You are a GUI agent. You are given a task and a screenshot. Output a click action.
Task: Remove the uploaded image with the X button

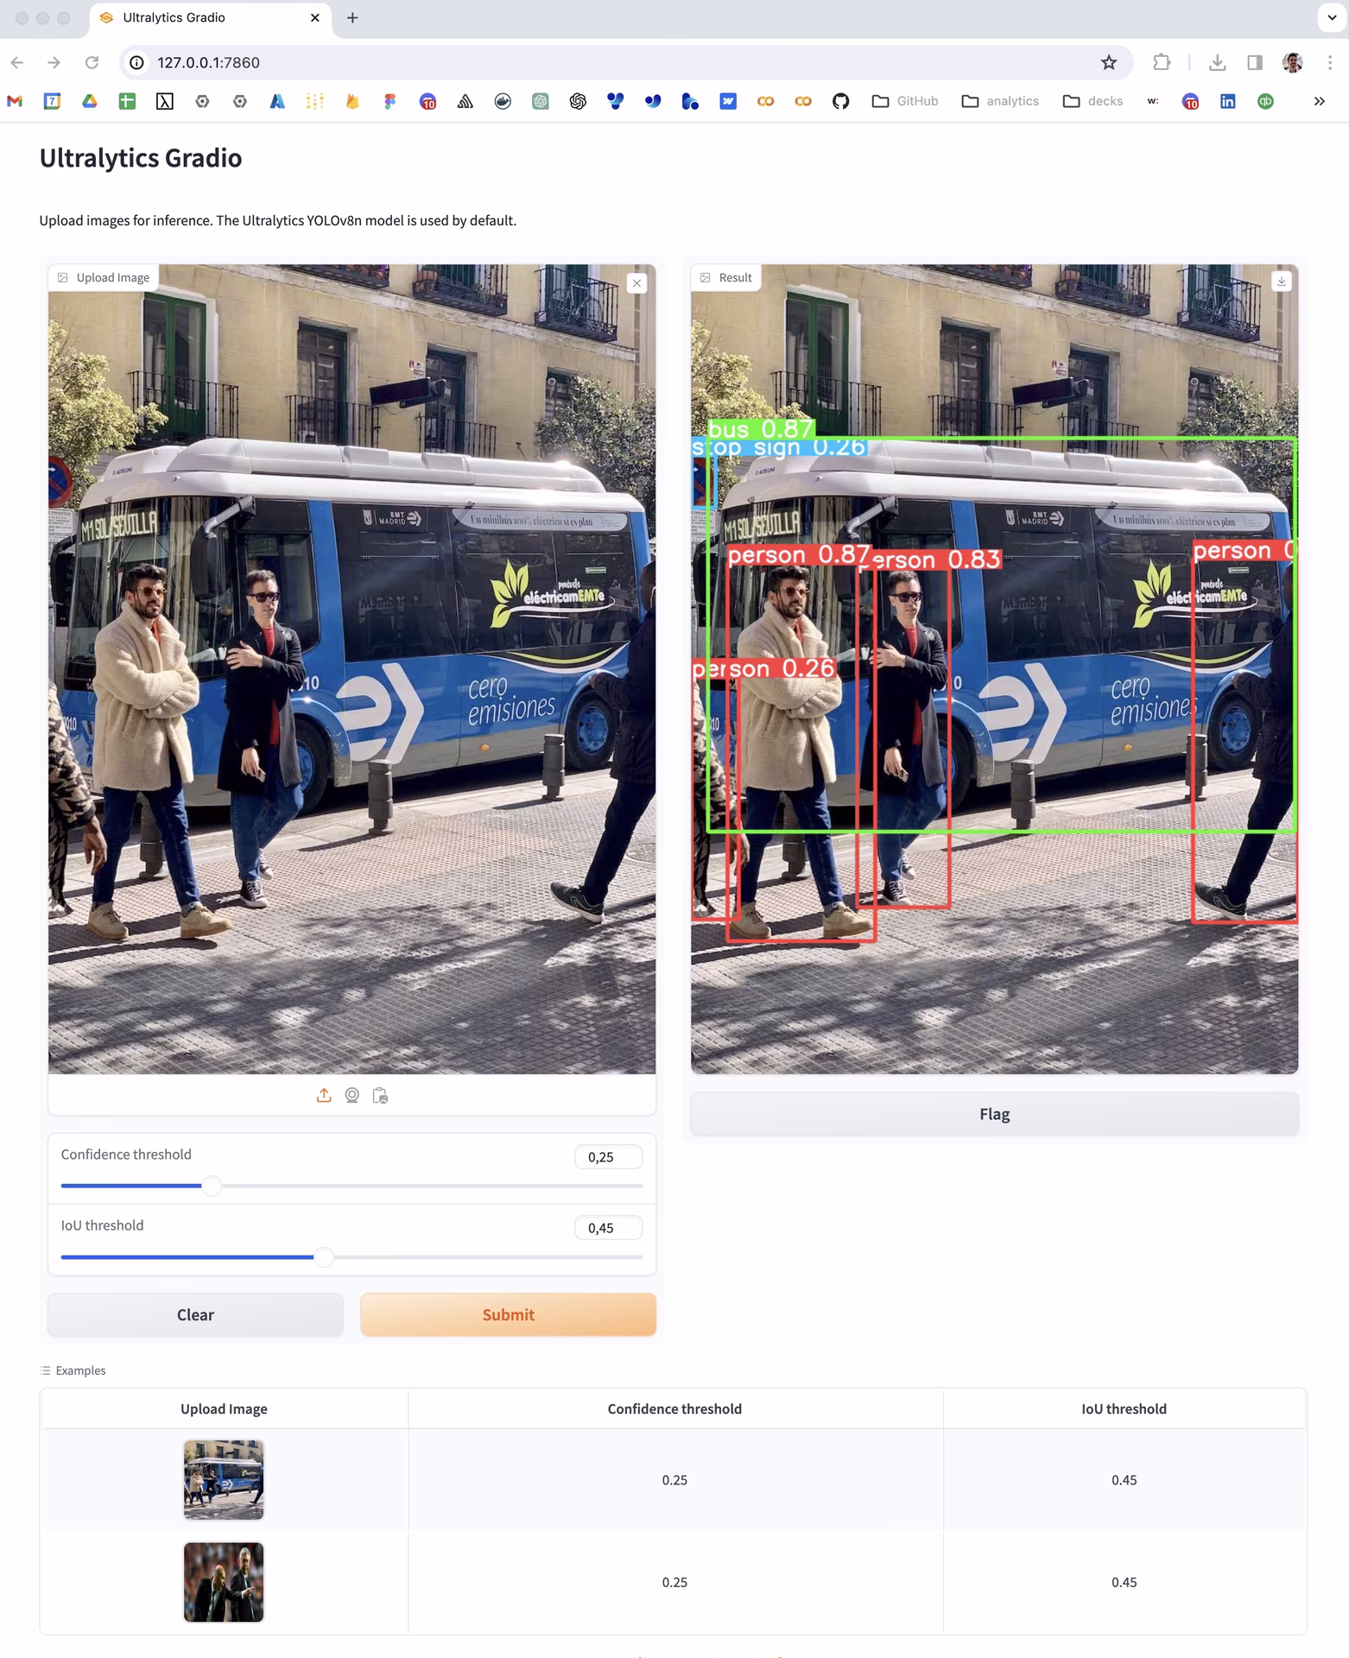(636, 283)
